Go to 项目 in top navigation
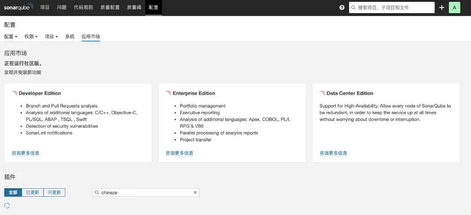Viewport: 471px width, 215px height. coord(45,8)
